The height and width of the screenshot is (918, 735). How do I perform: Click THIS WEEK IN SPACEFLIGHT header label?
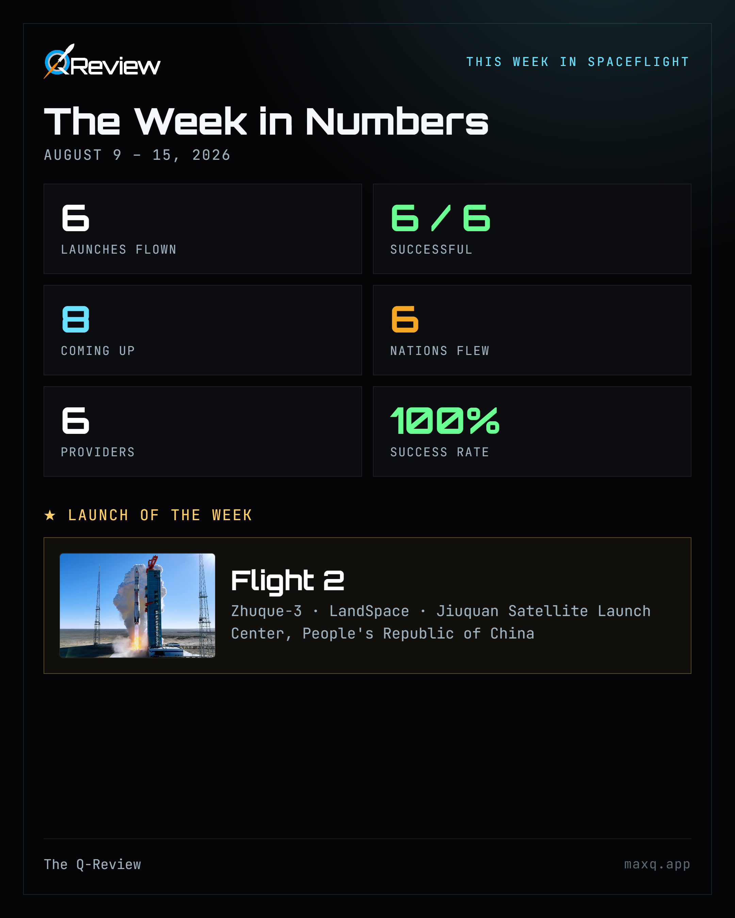[x=578, y=62]
